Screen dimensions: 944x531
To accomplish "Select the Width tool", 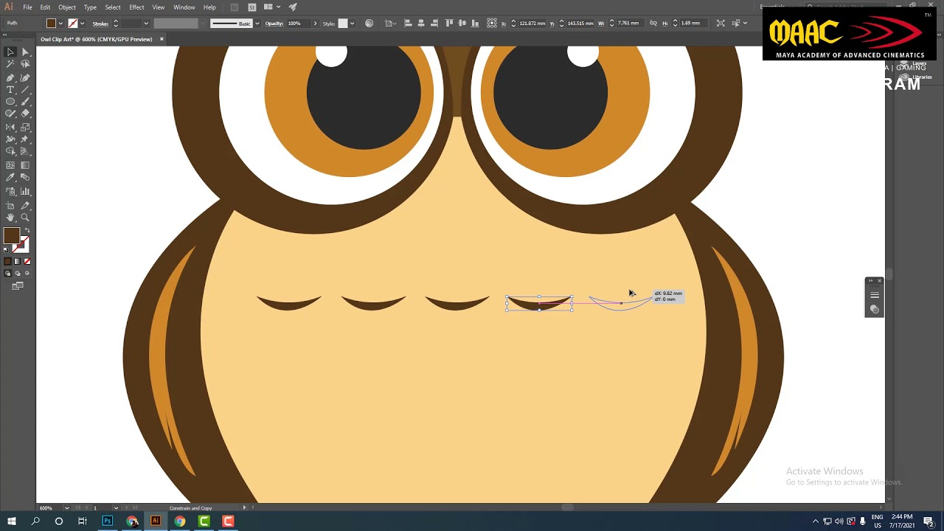I will 10,139.
